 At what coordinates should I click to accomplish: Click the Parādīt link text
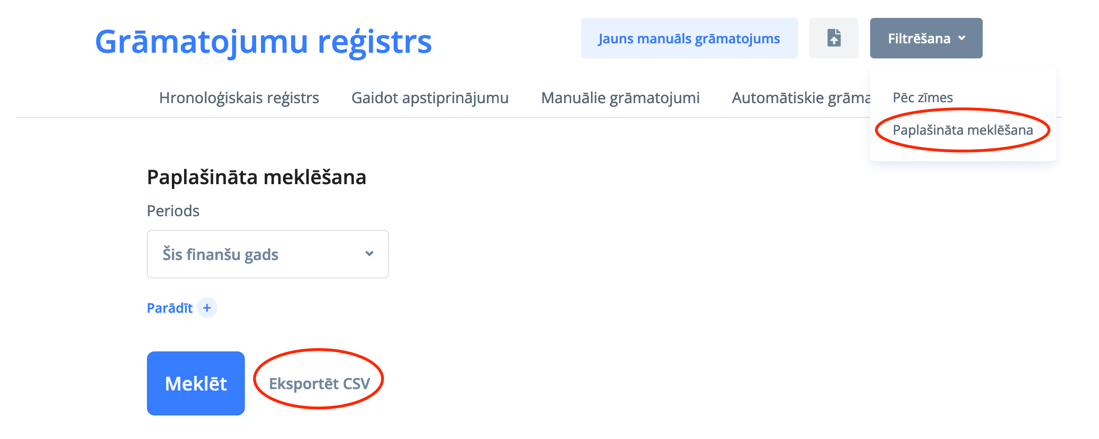170,308
